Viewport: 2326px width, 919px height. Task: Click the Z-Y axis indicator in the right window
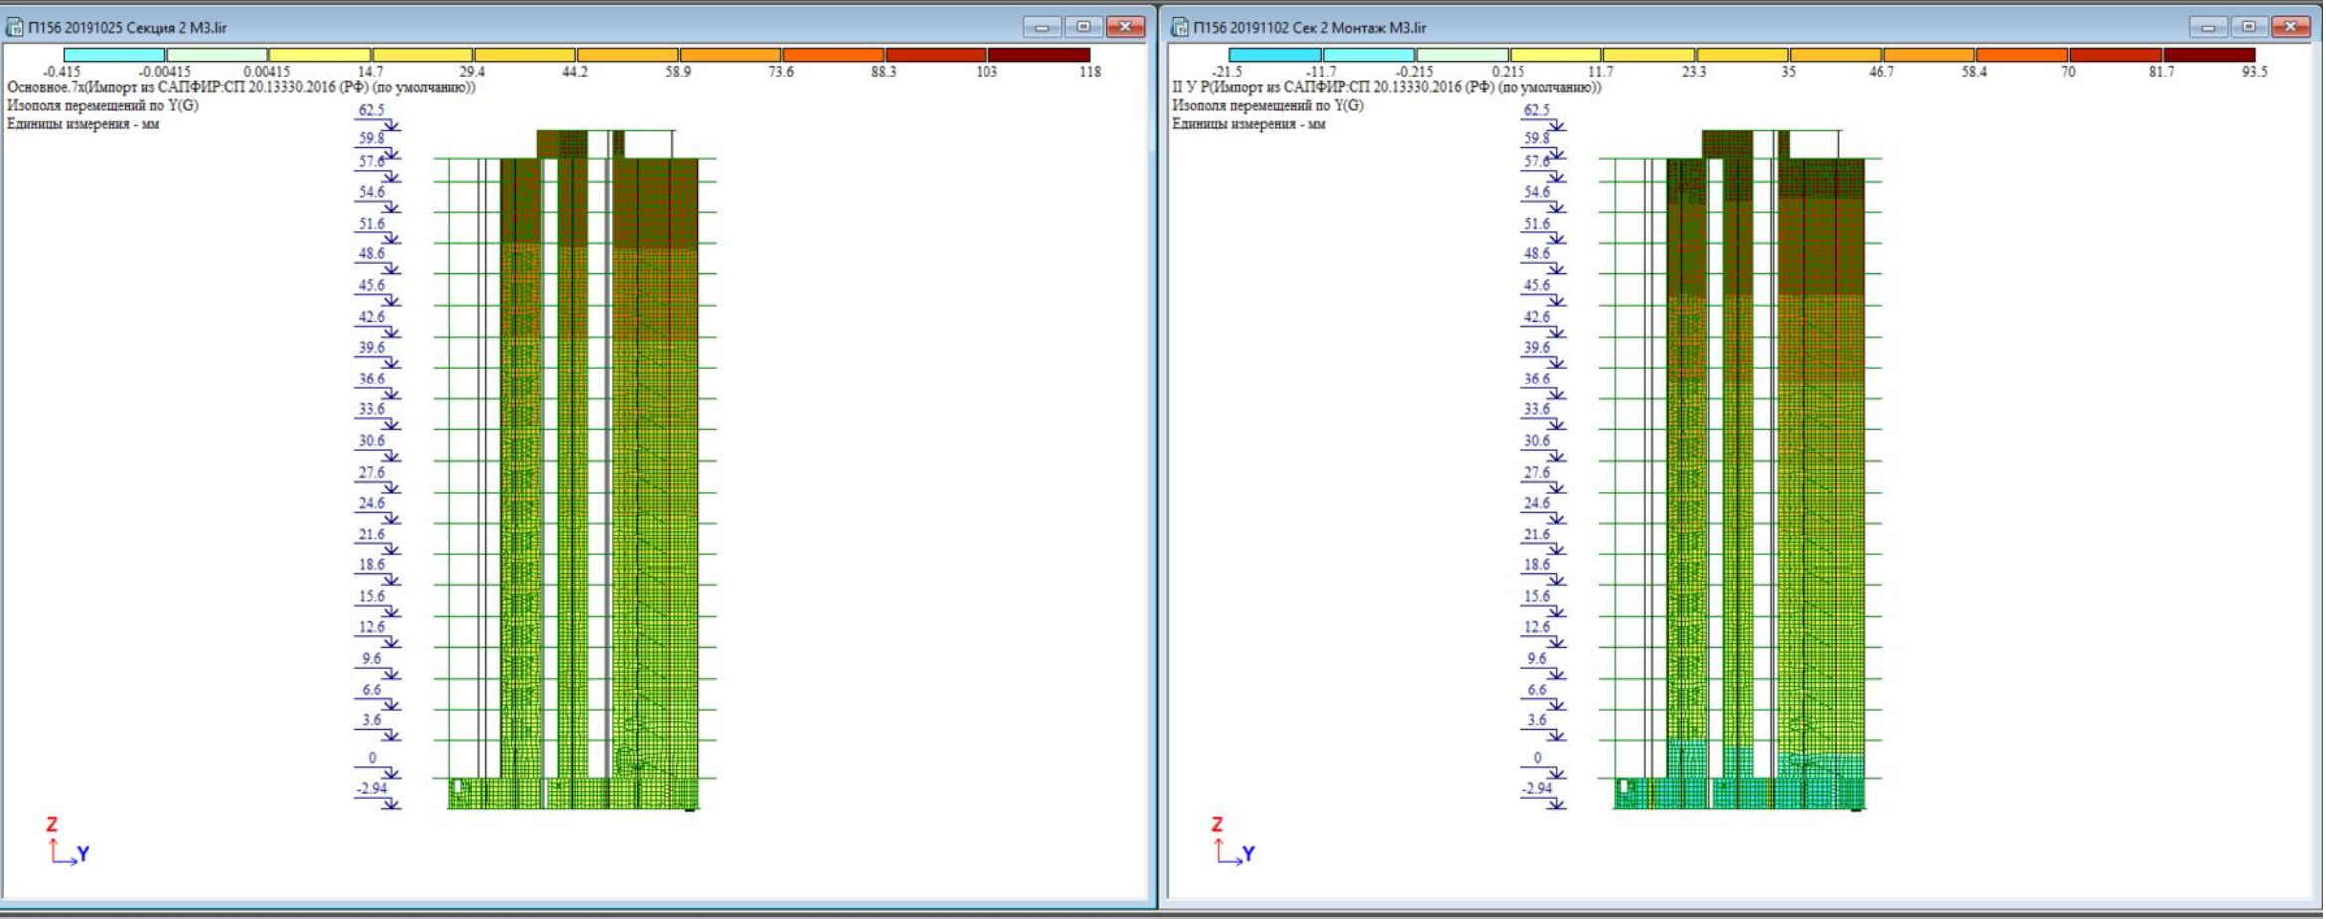tap(1232, 842)
